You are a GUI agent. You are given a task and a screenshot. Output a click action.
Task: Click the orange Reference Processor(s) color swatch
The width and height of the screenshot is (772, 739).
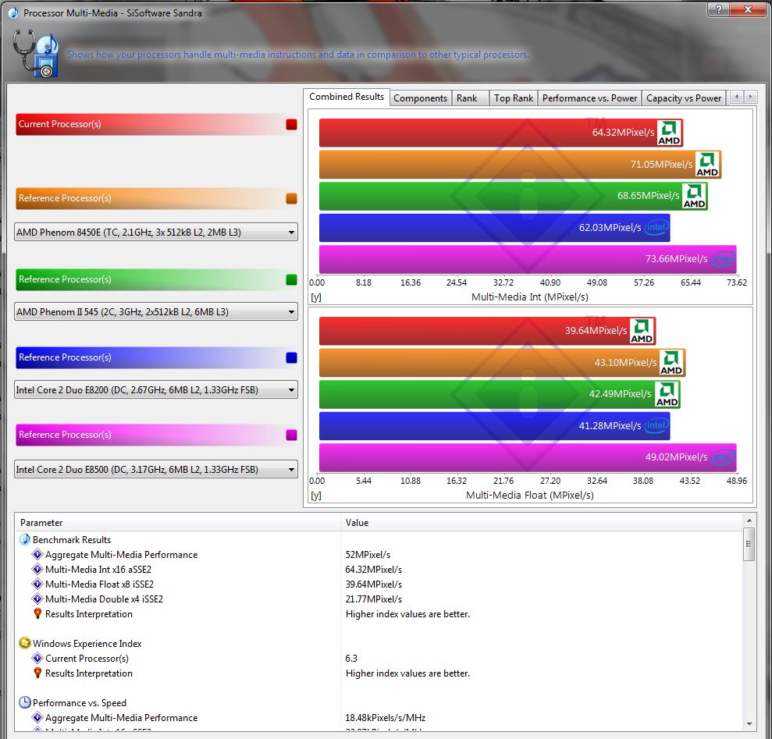[x=291, y=198]
